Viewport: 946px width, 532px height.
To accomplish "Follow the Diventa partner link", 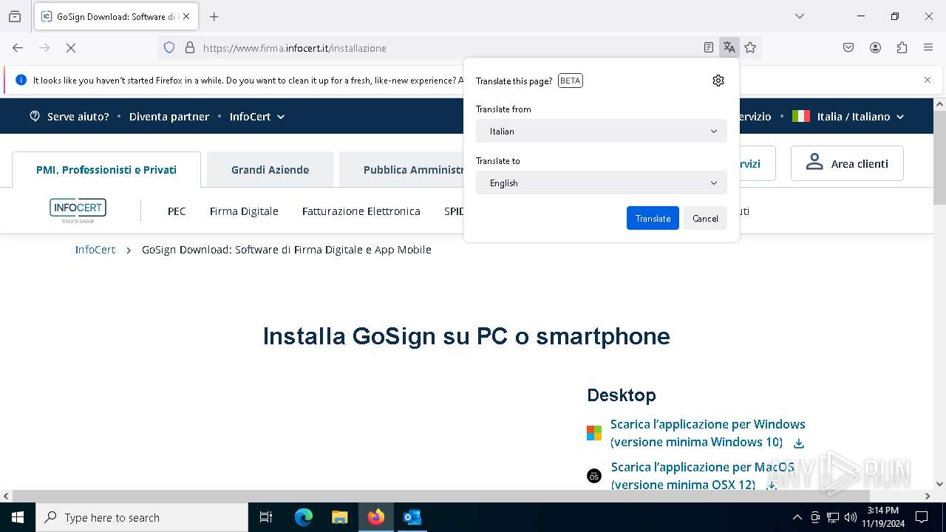I will [x=169, y=117].
